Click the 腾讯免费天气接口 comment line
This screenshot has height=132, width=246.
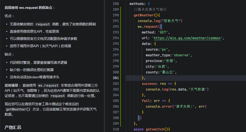(x=150, y=10)
